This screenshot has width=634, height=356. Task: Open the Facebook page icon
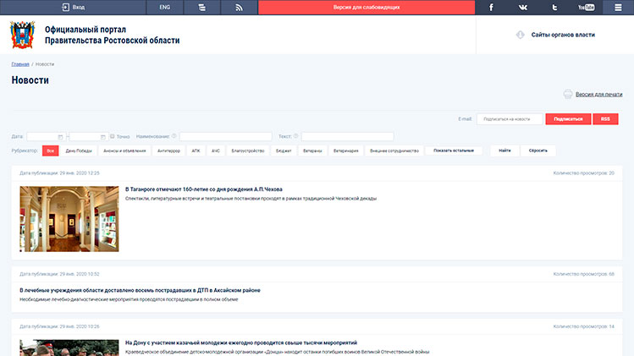[491, 8]
